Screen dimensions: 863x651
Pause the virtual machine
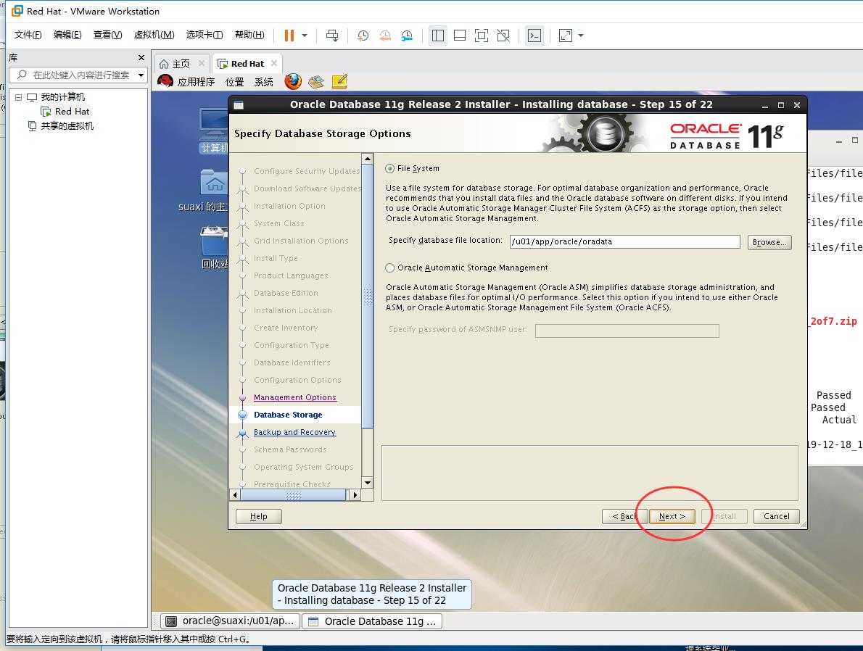point(289,36)
